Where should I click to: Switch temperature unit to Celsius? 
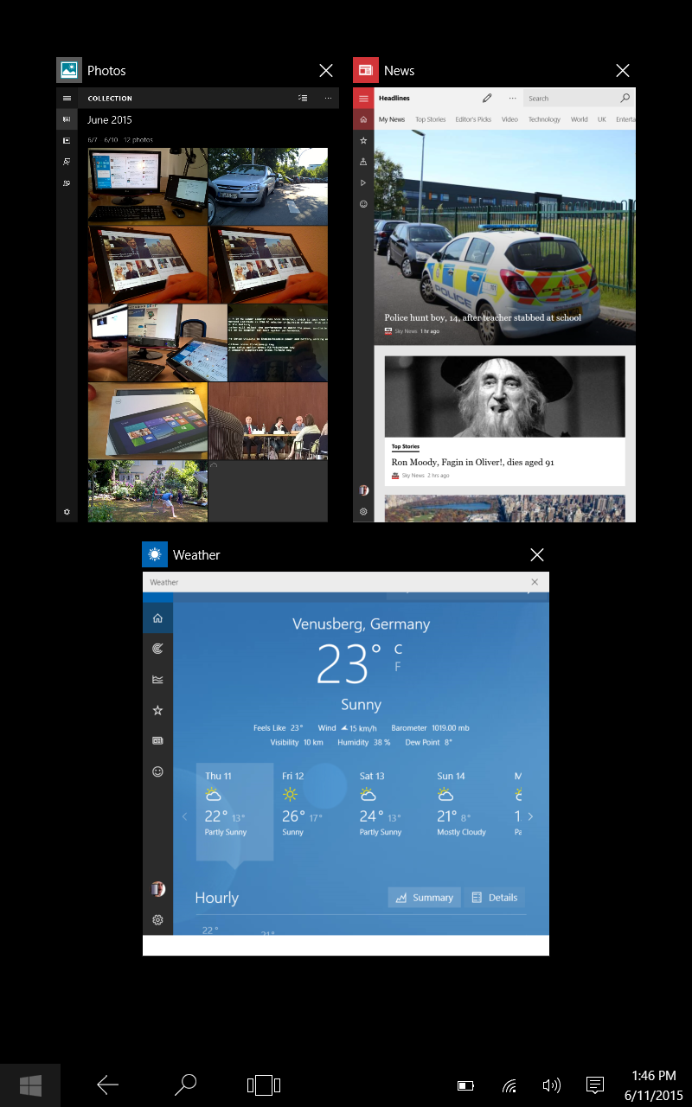(398, 649)
